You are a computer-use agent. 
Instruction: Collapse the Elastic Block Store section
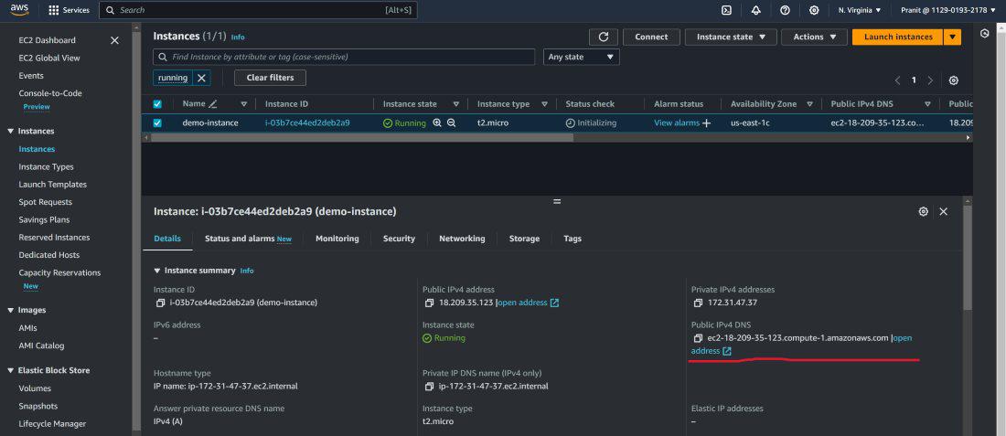click(x=10, y=370)
